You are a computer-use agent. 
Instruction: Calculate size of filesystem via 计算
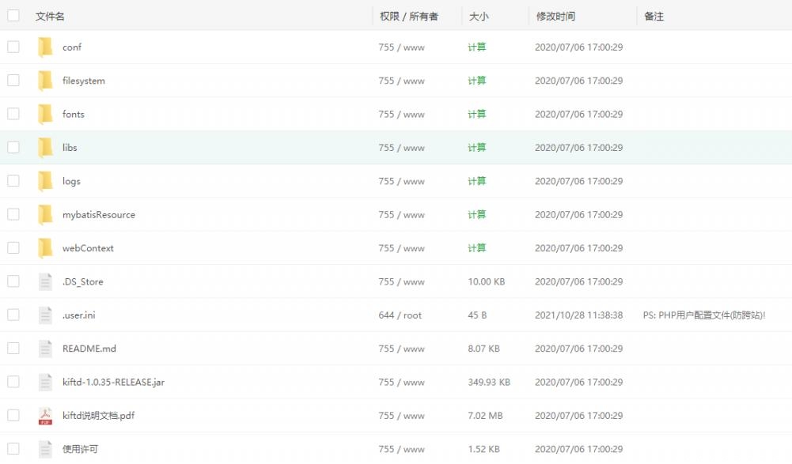[x=477, y=81]
